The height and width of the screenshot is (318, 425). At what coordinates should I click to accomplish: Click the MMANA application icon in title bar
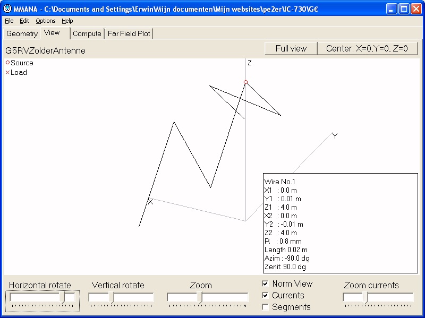coord(7,8)
